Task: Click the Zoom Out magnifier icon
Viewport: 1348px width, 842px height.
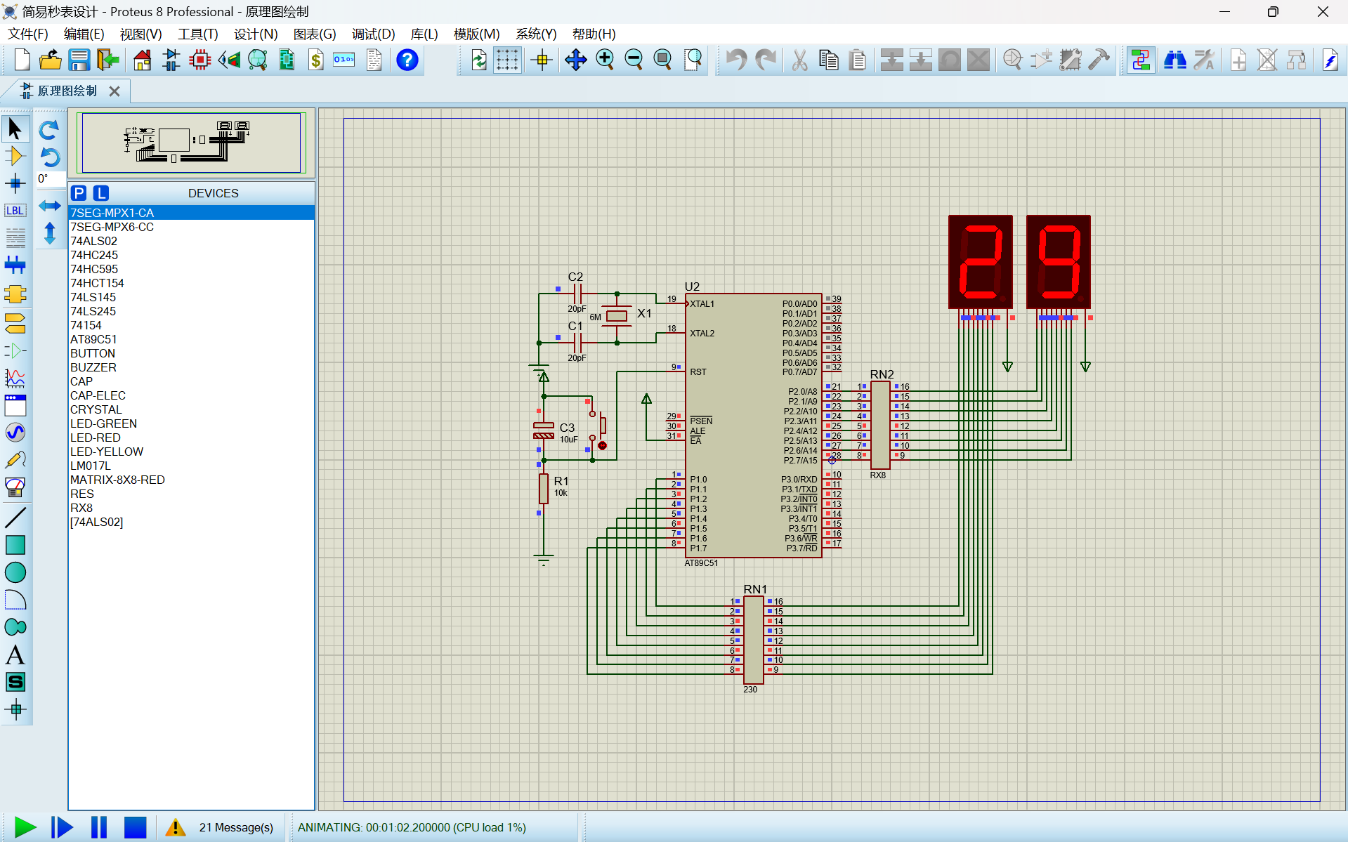Action: 634,60
